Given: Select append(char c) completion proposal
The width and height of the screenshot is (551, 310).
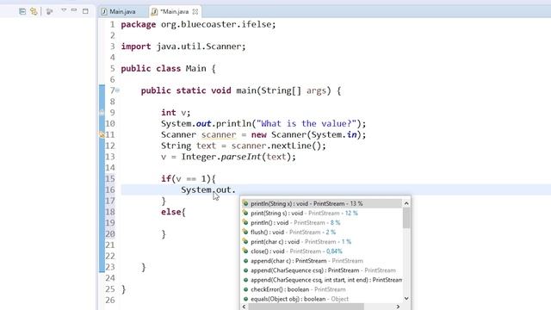Looking at the screenshot, I should [x=322, y=261].
